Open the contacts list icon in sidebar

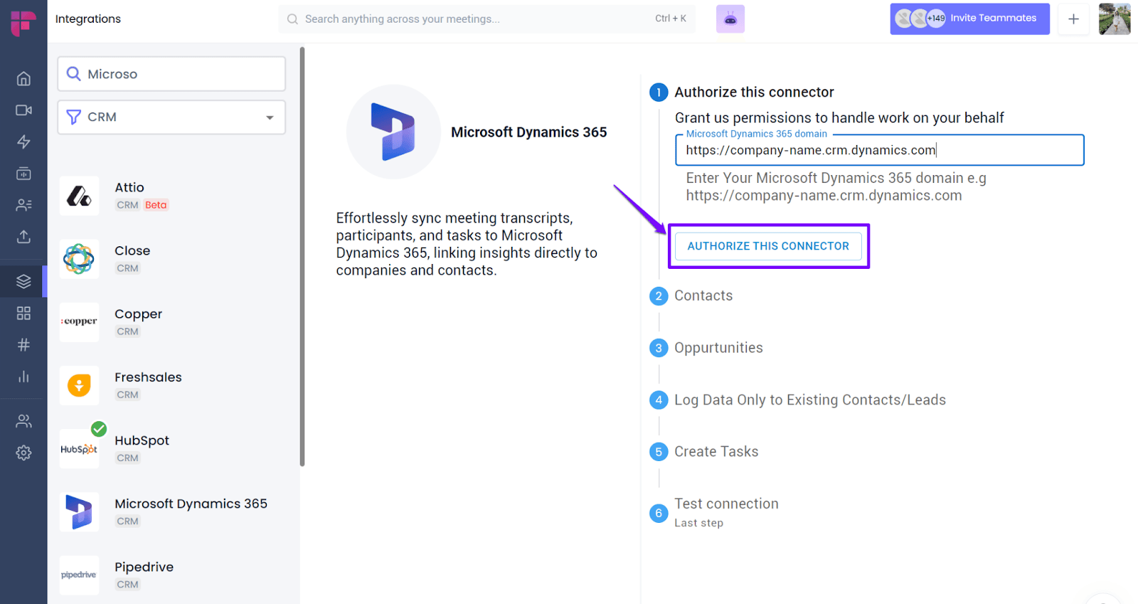coord(23,205)
